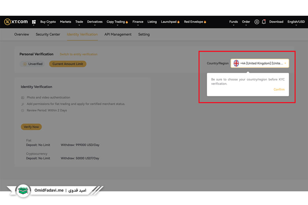This screenshot has height=205, width=308.
Task: Click the Verify Now button
Action: point(31,127)
